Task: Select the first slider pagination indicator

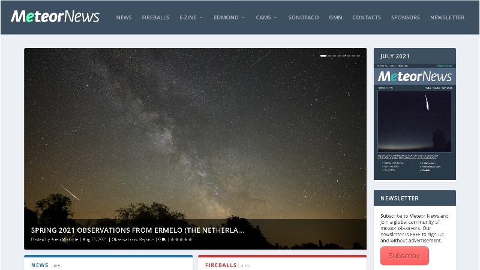Action: pos(323,56)
